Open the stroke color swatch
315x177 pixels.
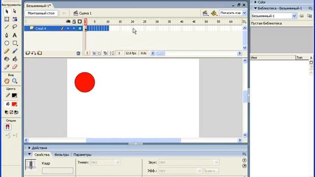point(14,95)
